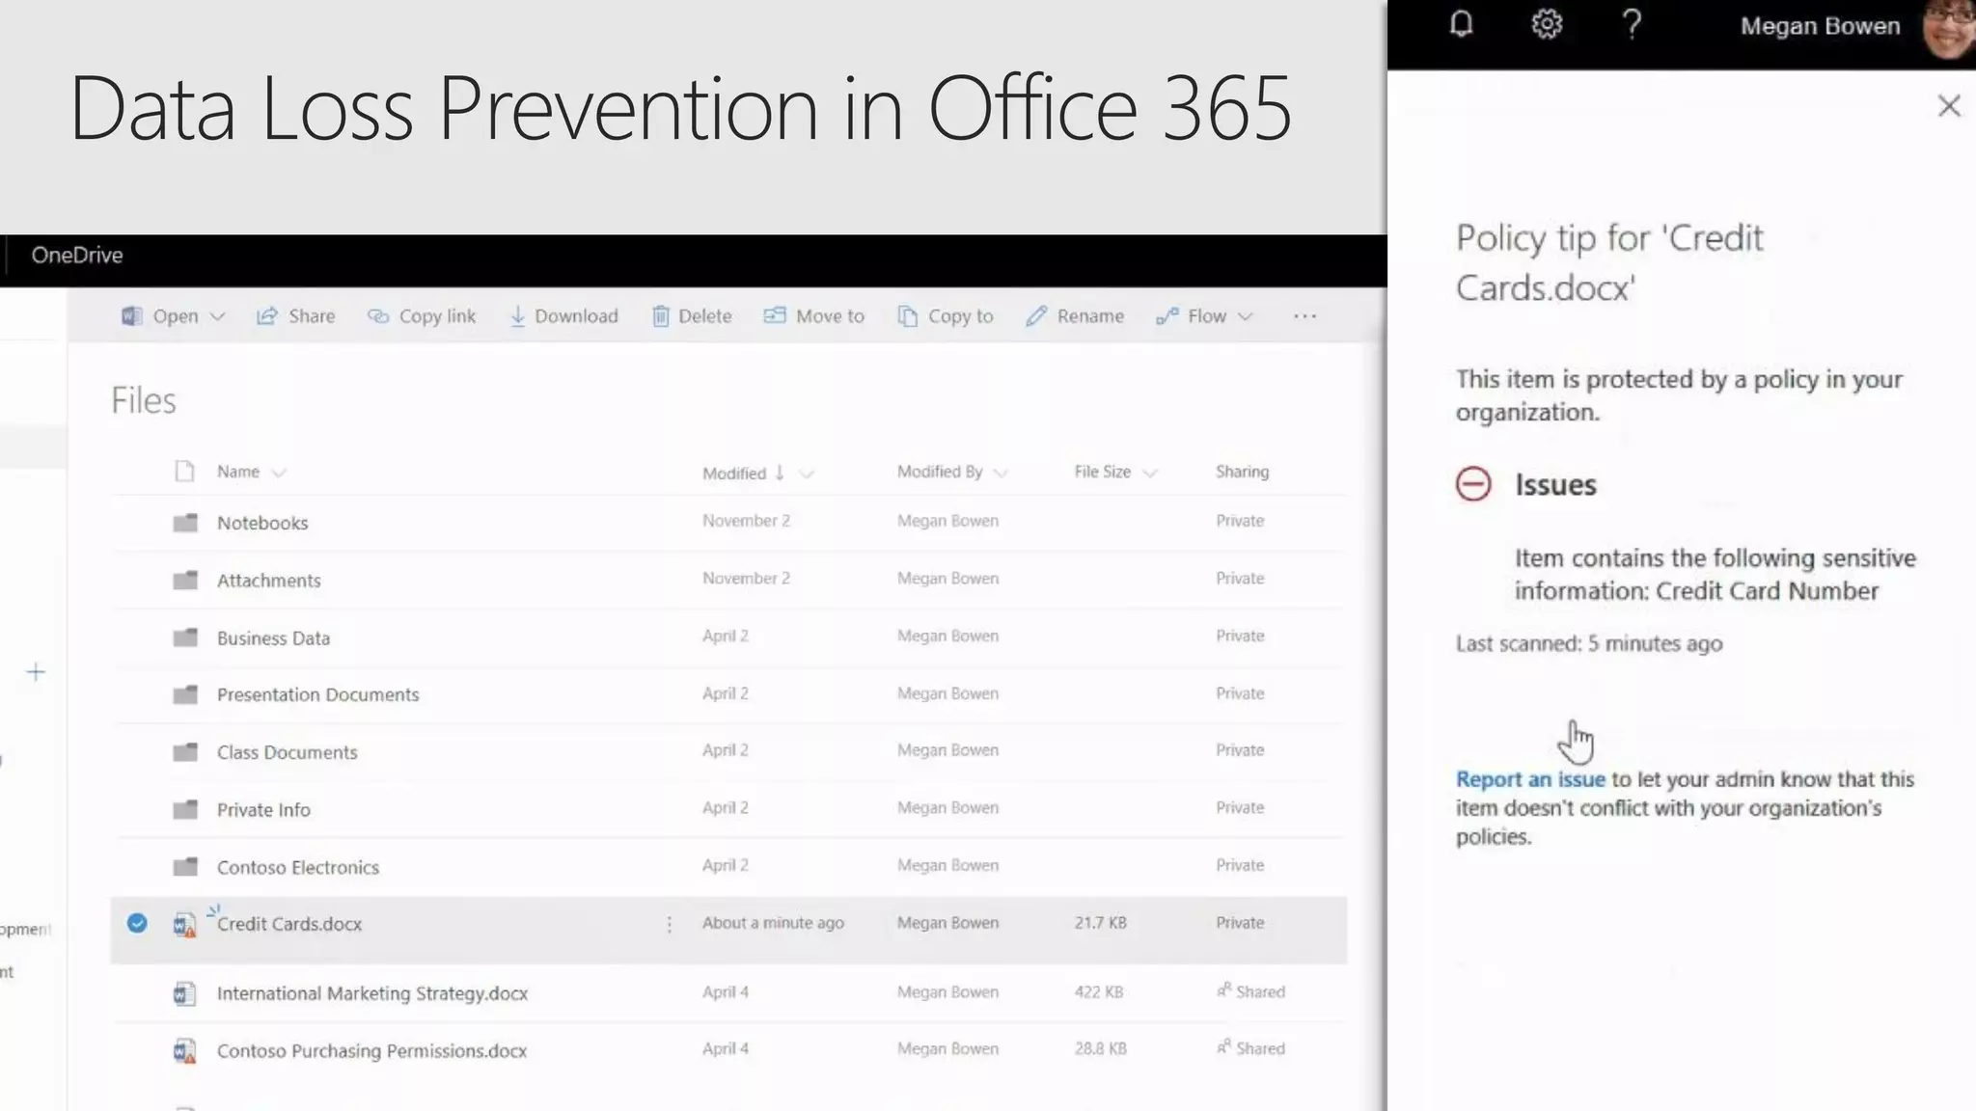Open International Marketing Strategy.docx file

pyautogui.click(x=371, y=993)
